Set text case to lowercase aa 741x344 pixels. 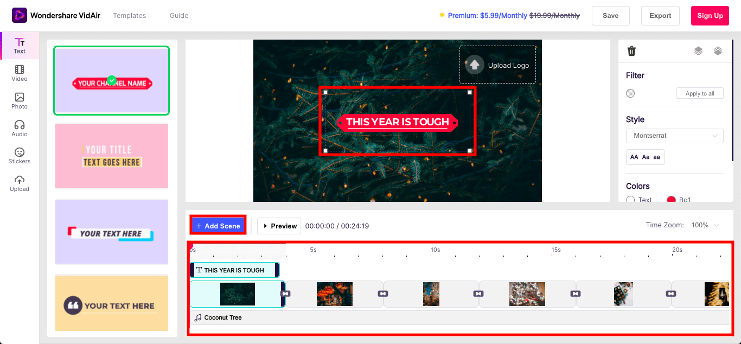point(656,157)
